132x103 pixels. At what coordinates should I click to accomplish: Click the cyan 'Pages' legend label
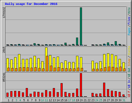point(129,31)
